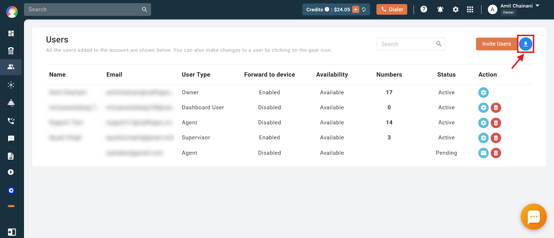This screenshot has height=238, width=554.
Task: Open the integrations gear icon in sidebar
Action: 11,85
